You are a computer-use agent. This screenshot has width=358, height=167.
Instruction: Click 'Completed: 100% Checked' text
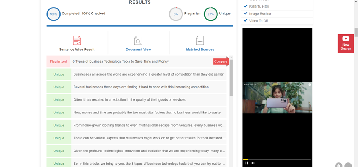[83, 13]
